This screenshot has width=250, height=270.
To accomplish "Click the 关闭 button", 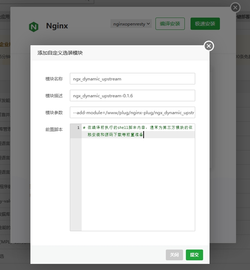I will coord(174,255).
